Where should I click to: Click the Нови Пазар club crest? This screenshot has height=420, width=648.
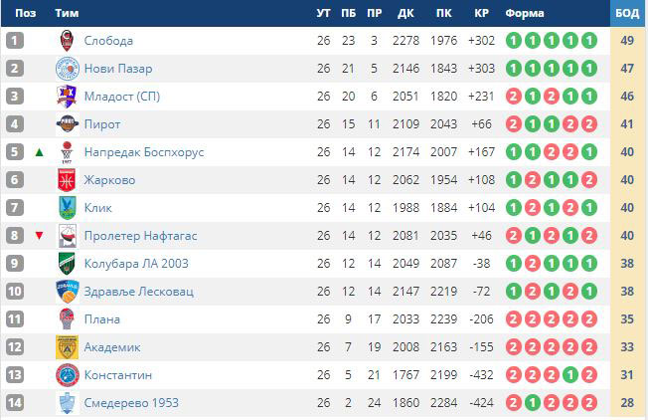pyautogui.click(x=67, y=69)
